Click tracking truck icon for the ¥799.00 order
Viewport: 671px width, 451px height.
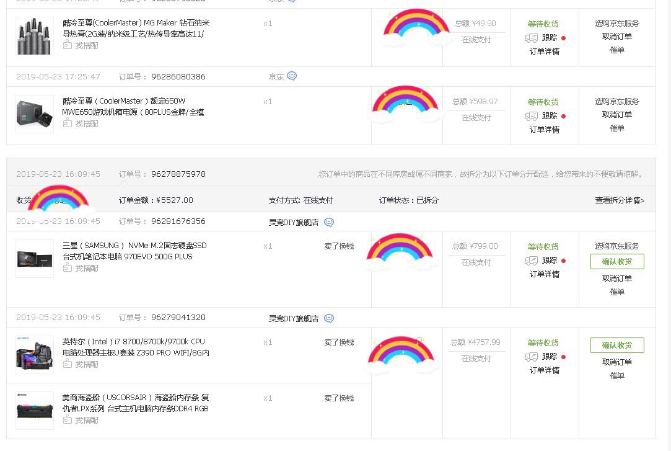click(x=531, y=261)
